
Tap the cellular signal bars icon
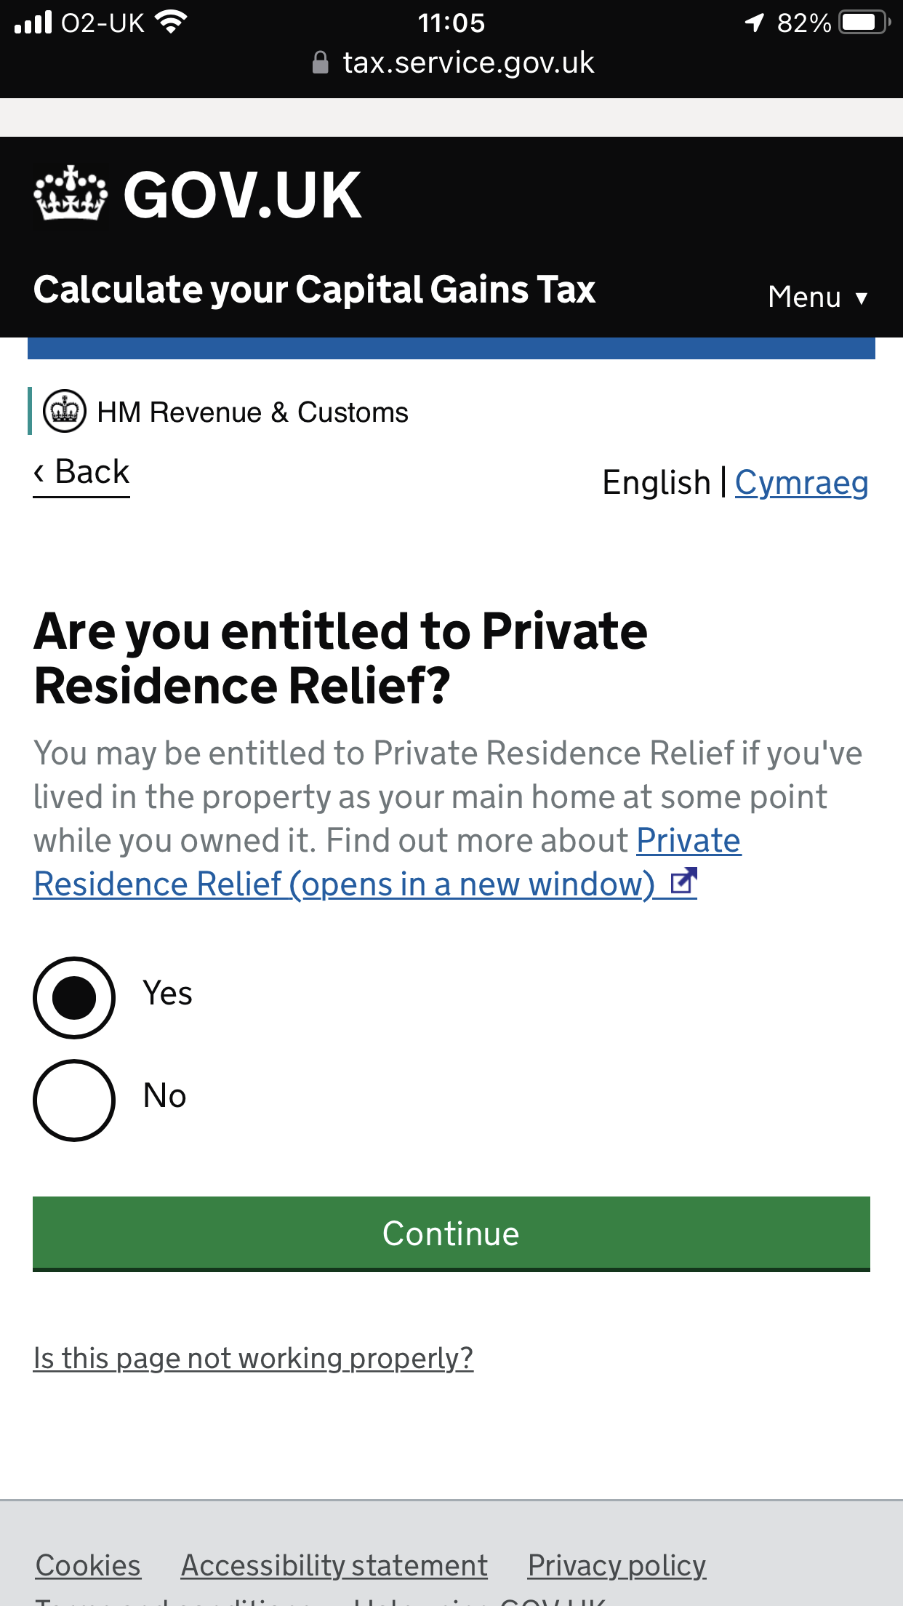pyautogui.click(x=33, y=23)
